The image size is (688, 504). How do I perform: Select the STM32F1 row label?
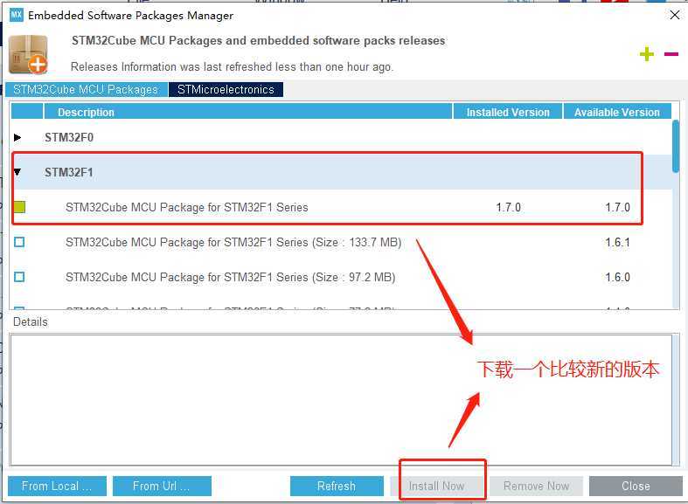(69, 172)
